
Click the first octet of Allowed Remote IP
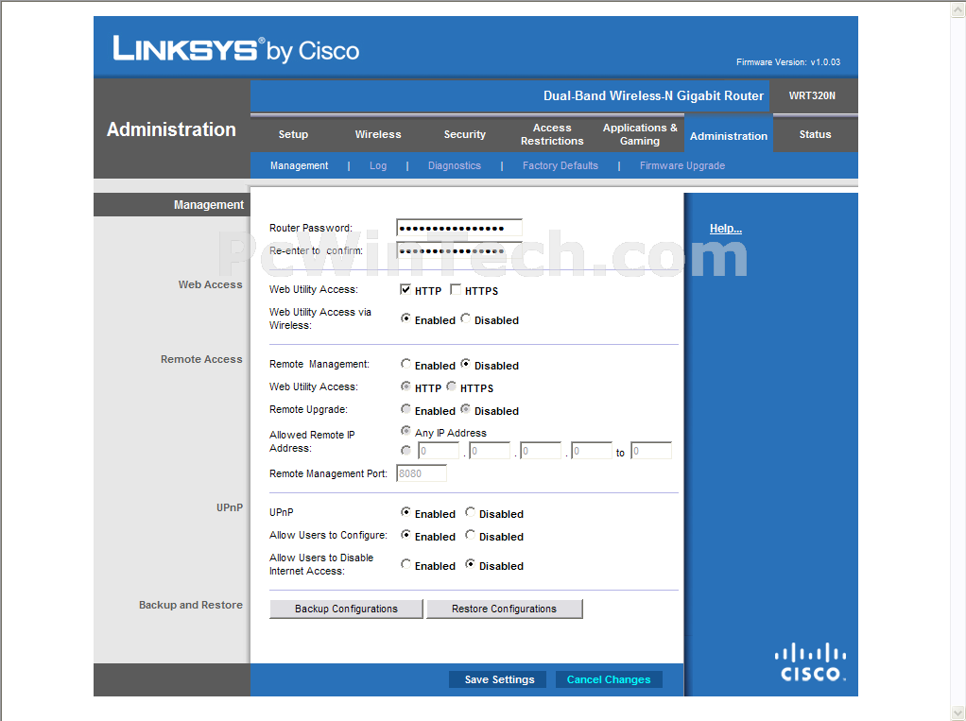click(439, 451)
